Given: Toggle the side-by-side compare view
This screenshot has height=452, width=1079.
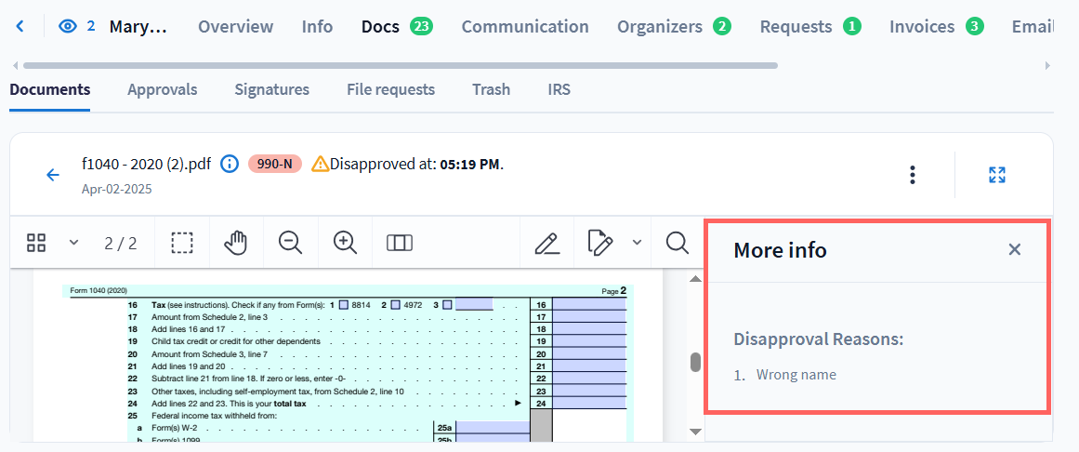Looking at the screenshot, I should pyautogui.click(x=399, y=243).
